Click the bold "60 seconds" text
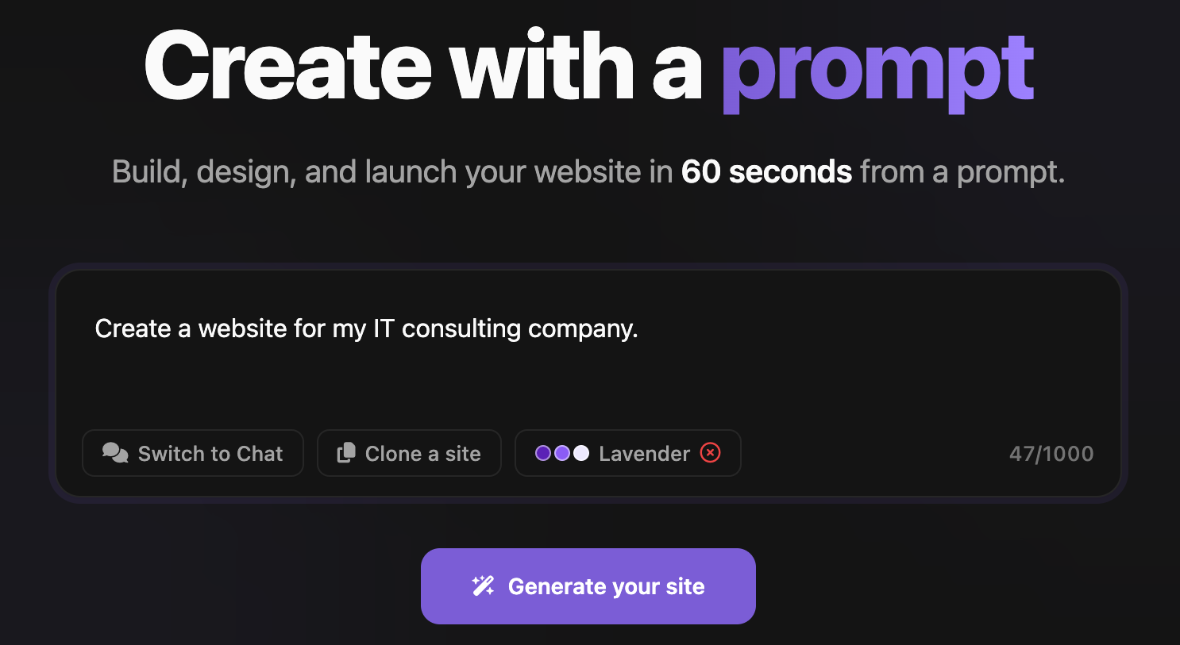The width and height of the screenshot is (1180, 645). pos(766,172)
